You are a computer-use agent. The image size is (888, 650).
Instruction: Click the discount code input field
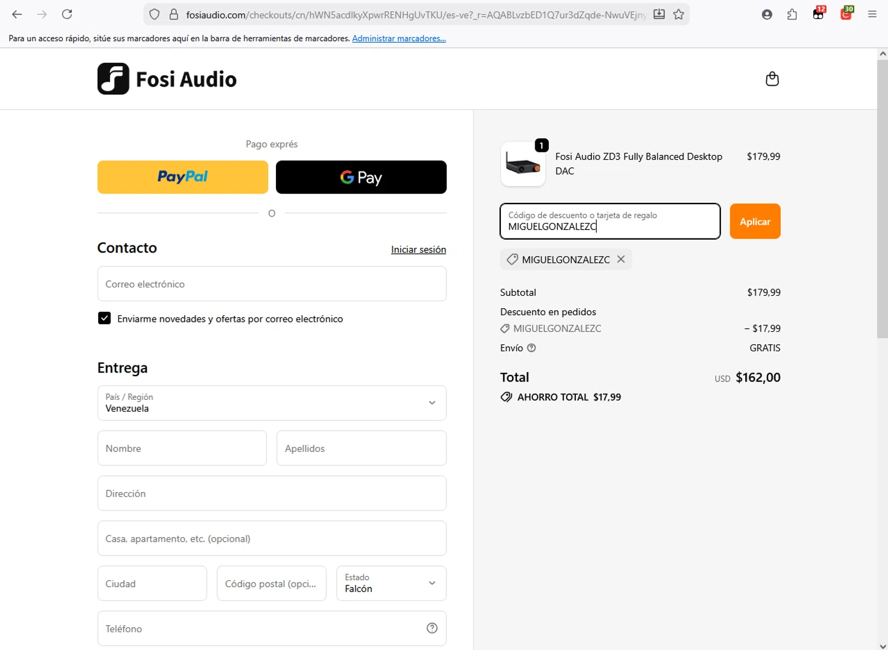pos(610,221)
